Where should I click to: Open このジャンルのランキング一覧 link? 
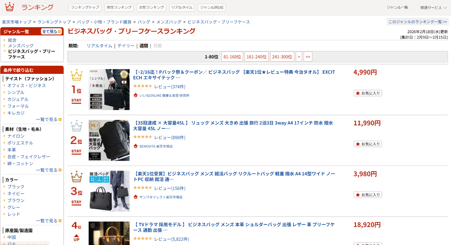[x=418, y=22]
